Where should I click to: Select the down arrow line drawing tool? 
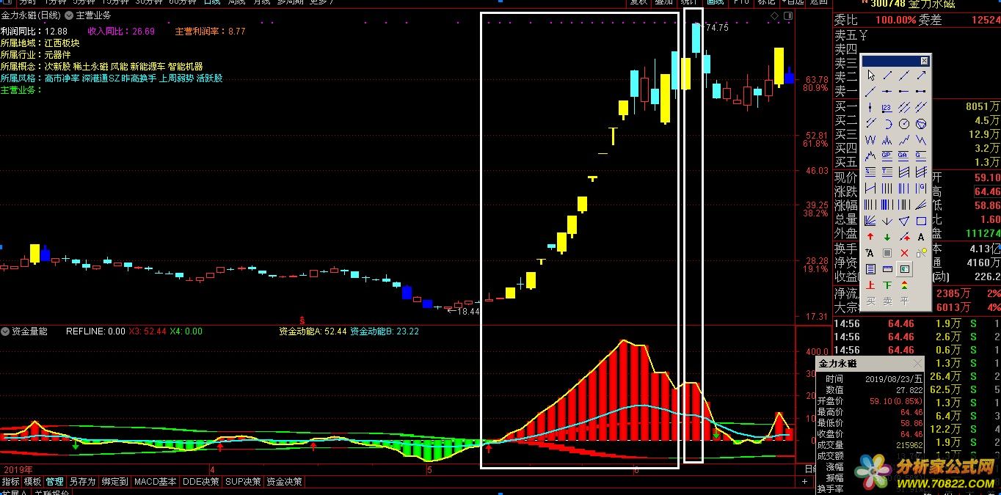887,220
